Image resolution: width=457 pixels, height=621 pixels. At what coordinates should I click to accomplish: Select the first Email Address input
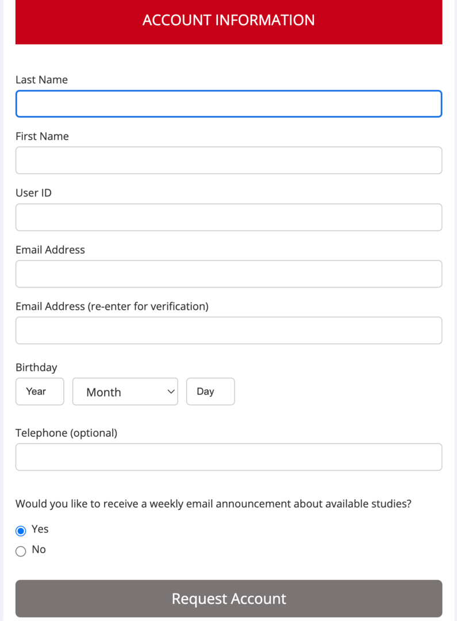pyautogui.click(x=228, y=274)
